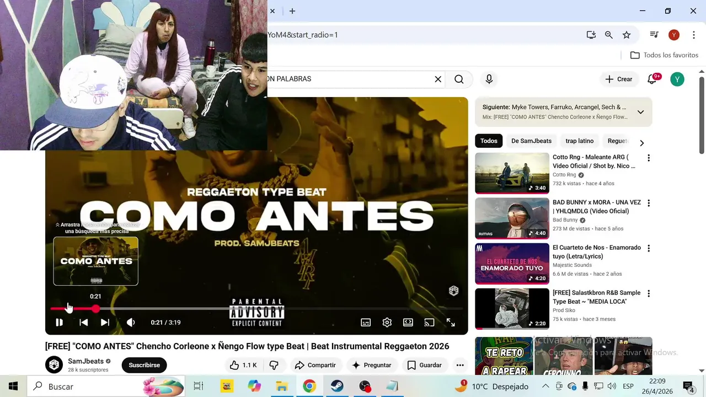Mute the video volume speaker icon
This screenshot has height=397, width=706.
click(131, 323)
